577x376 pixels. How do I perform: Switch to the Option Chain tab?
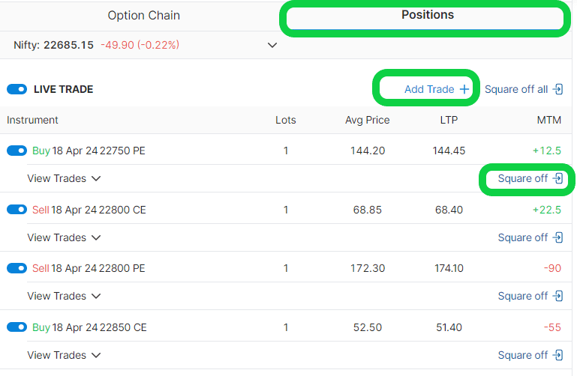[143, 16]
